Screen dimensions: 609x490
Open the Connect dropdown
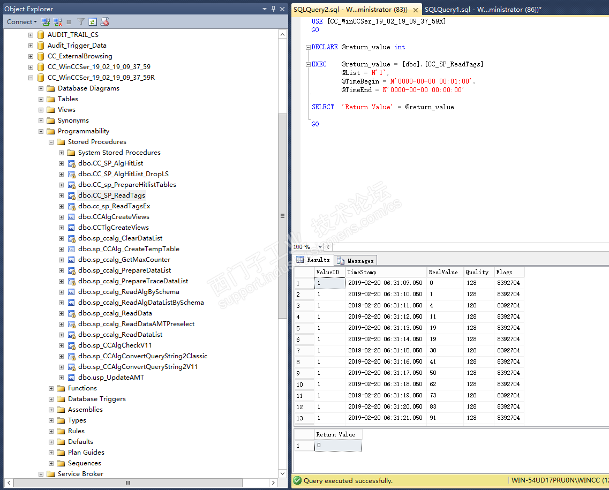[x=22, y=22]
